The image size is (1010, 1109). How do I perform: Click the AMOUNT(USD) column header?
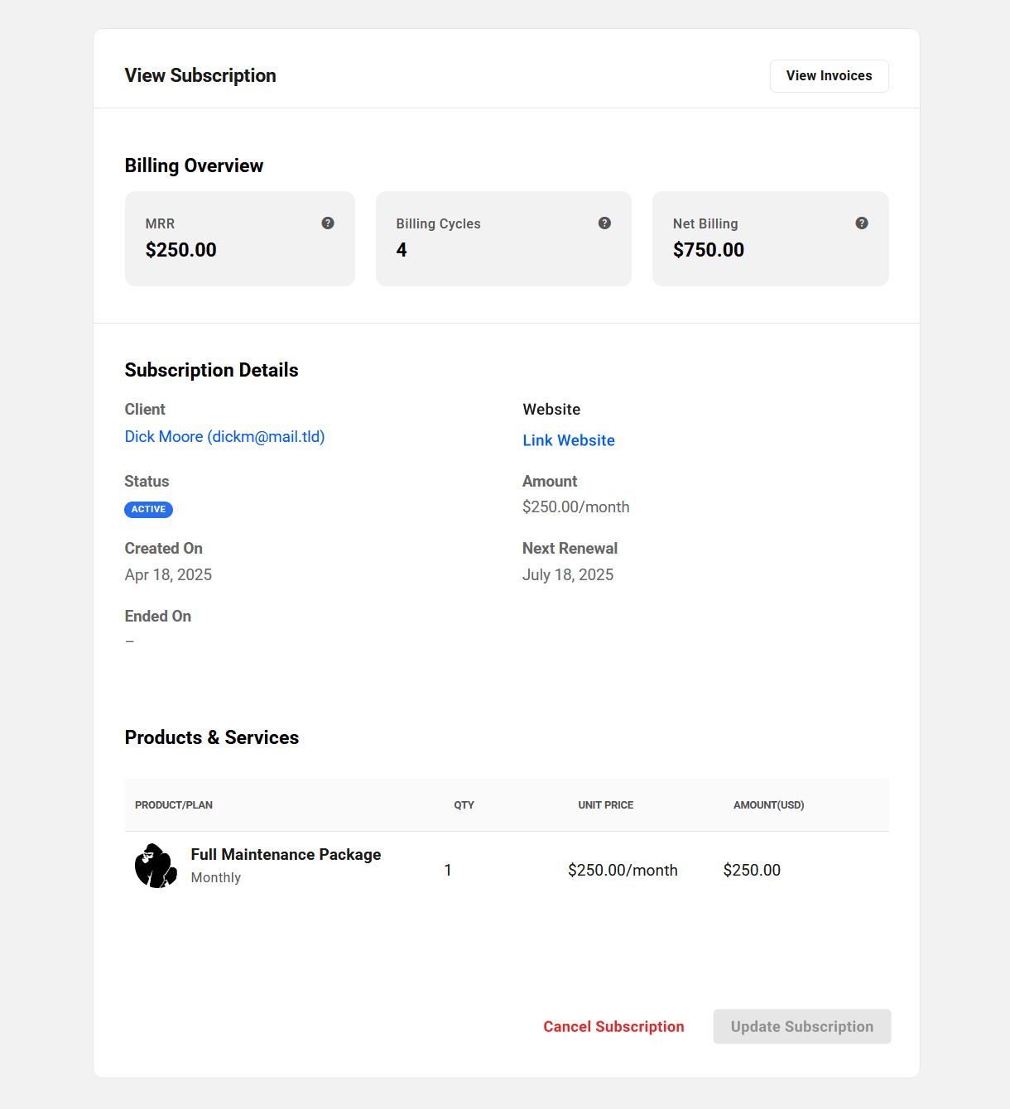tap(769, 805)
